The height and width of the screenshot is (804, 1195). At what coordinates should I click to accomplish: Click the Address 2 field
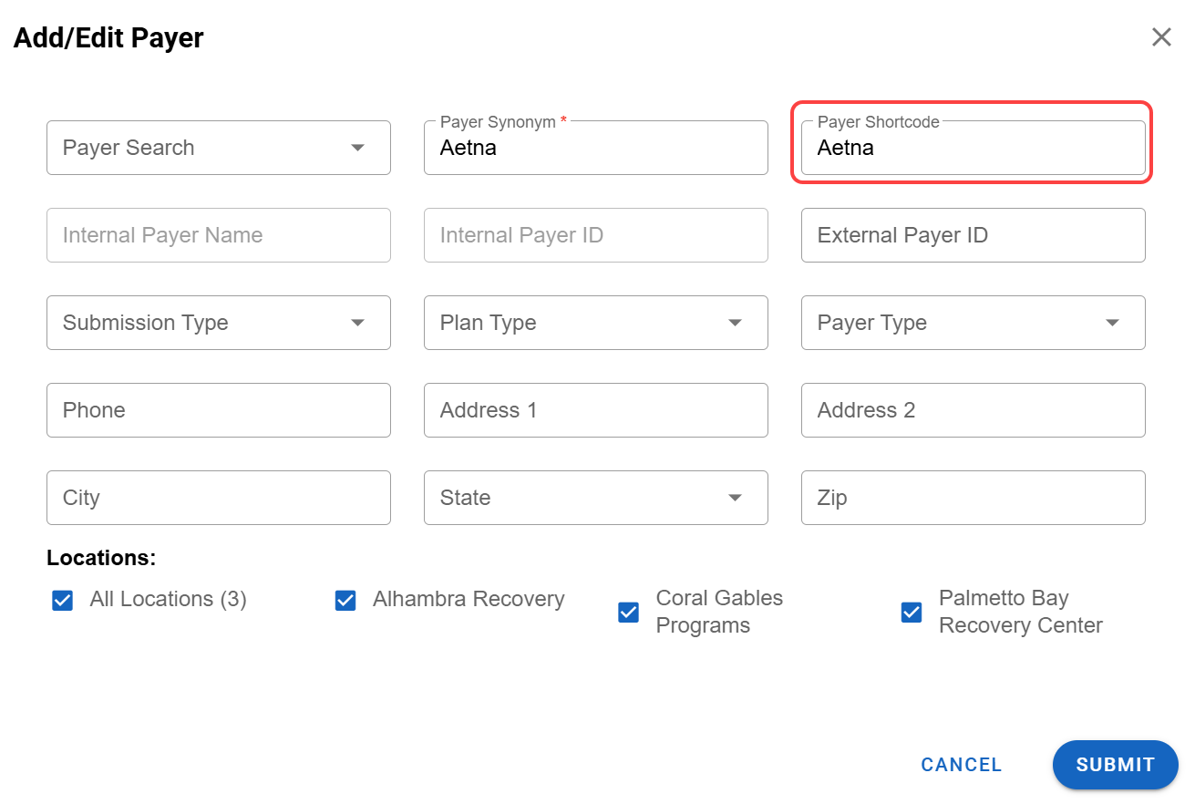pos(974,410)
